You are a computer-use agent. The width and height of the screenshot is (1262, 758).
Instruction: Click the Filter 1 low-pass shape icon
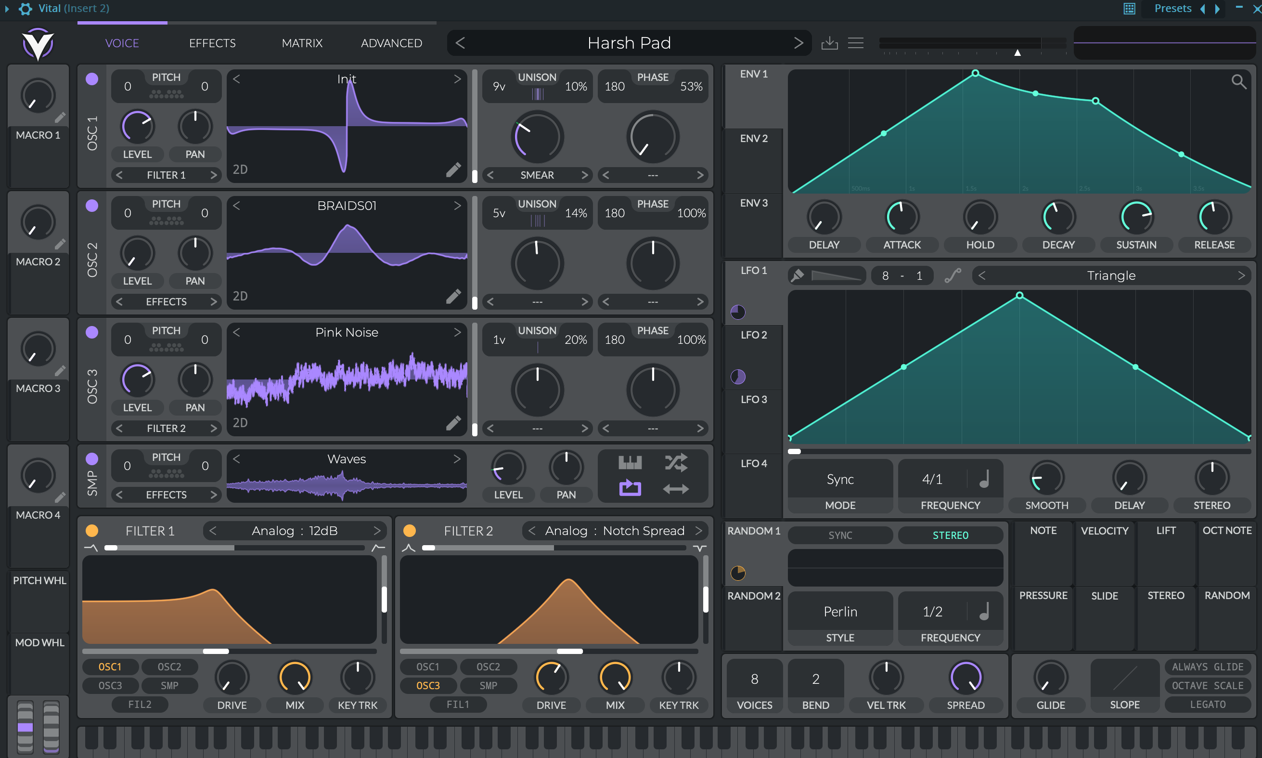pos(91,548)
